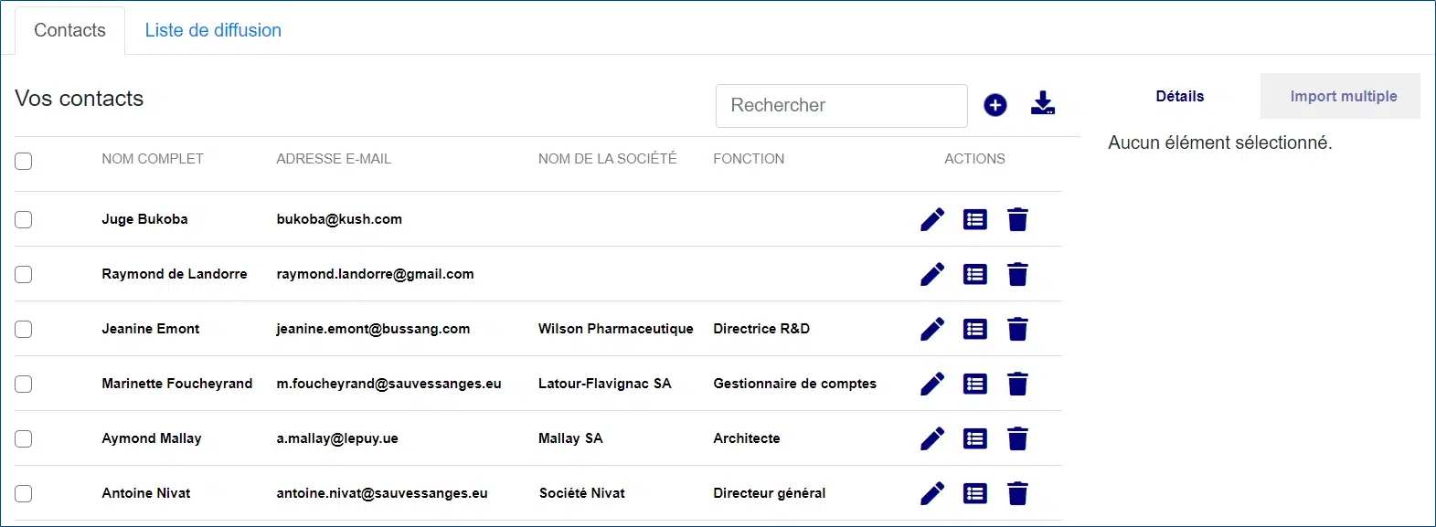Screen dimensions: 1436x527
Task: Open list icon for Antoine Nivat
Action: [x=974, y=493]
